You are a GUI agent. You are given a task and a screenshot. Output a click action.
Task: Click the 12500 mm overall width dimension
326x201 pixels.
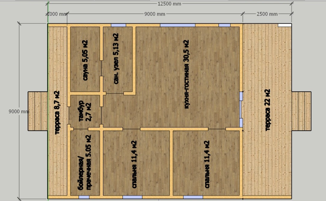[x=169, y=4]
